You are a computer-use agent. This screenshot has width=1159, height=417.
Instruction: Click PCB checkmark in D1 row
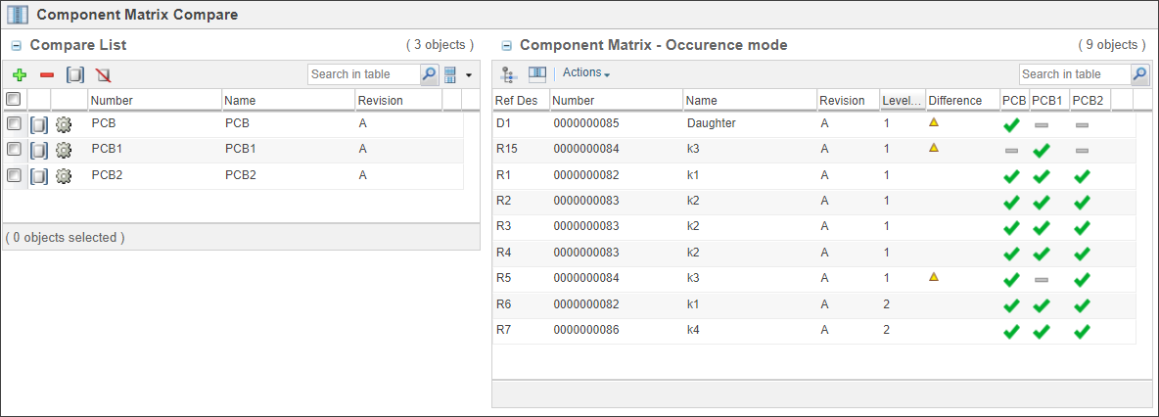click(1012, 125)
